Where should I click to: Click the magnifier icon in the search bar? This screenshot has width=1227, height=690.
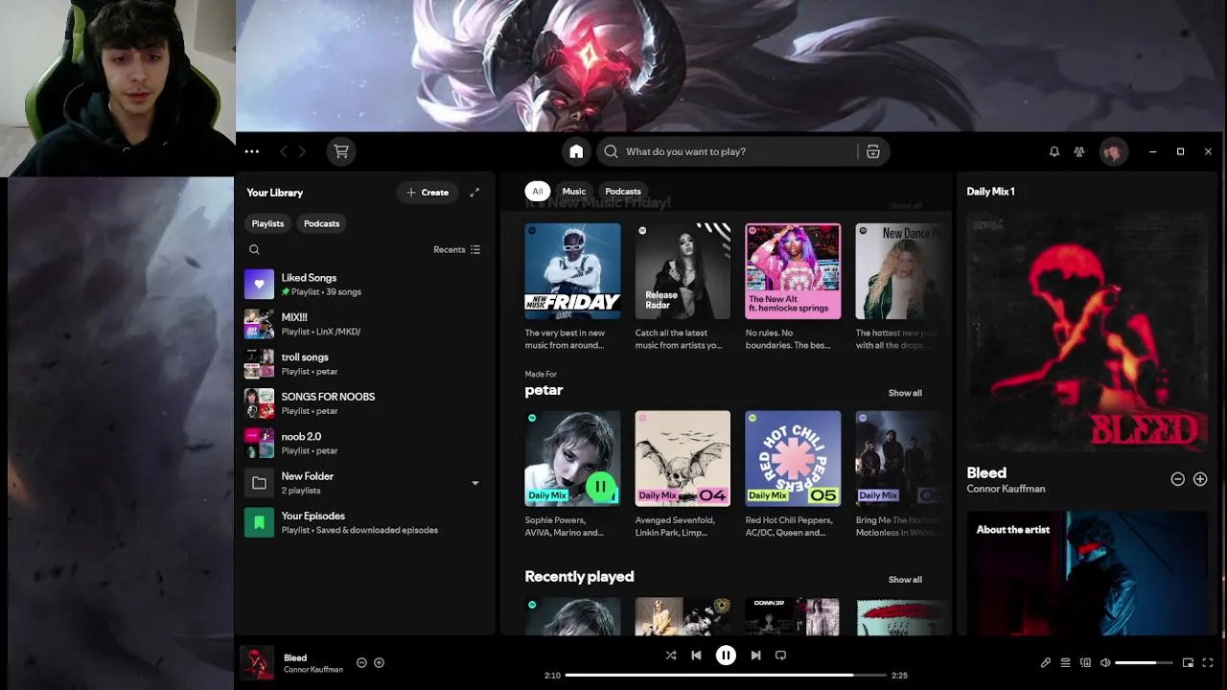611,151
